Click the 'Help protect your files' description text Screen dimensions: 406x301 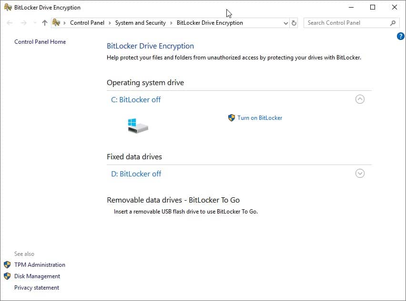click(x=234, y=58)
